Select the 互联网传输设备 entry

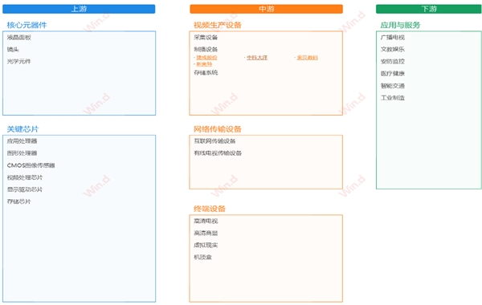pyautogui.click(x=214, y=141)
